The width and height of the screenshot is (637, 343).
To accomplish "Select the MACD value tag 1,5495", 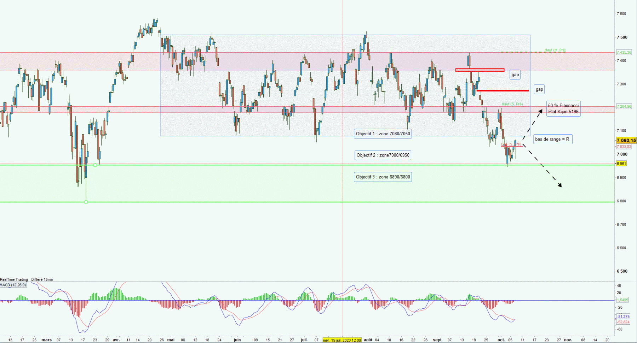I will pos(622,300).
